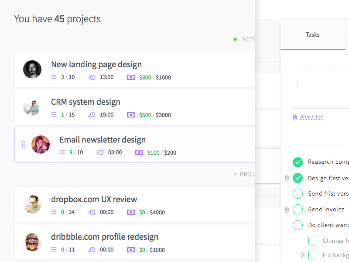Click clock timer icon for dropbox.com UX review
This screenshot has height=262, width=349.
92,212
